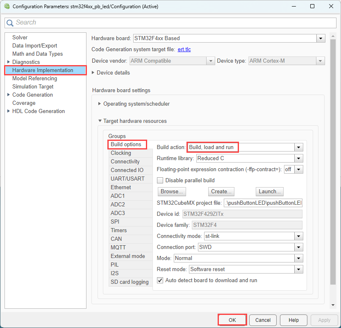Click the Configuration Parameters title bar gear icon
The height and width of the screenshot is (328, 341).
[7, 6]
